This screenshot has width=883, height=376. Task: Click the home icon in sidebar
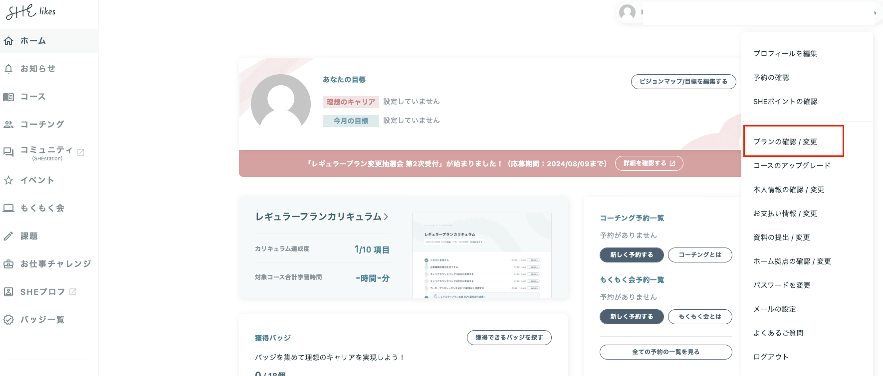(x=8, y=41)
